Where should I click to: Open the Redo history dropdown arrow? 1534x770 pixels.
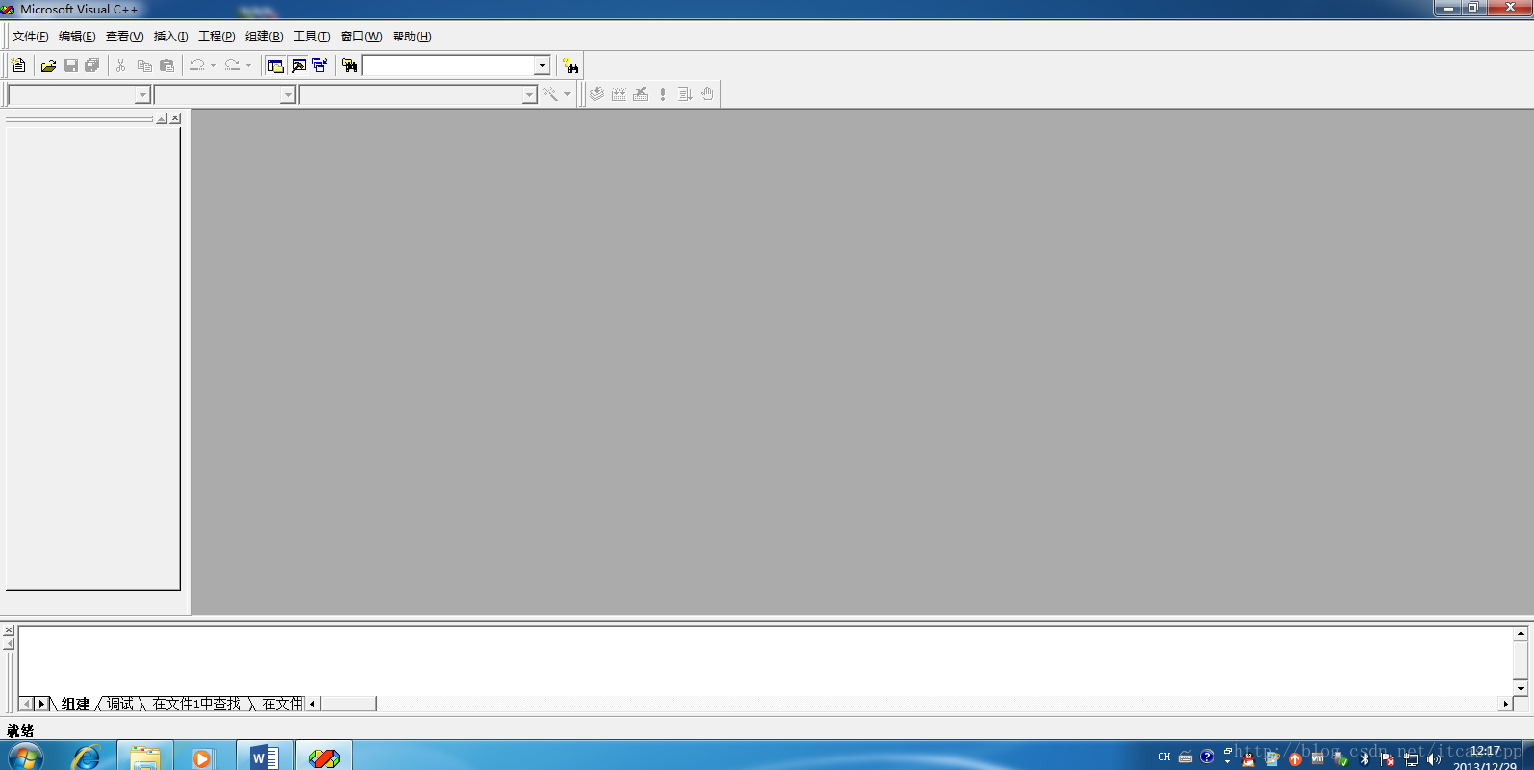(248, 65)
